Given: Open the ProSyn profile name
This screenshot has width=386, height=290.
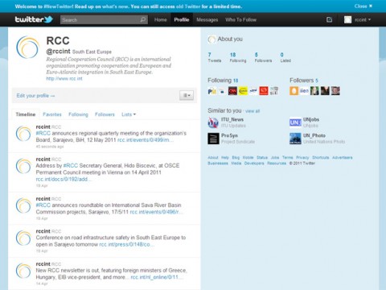Looking at the screenshot, I should coord(229,135).
